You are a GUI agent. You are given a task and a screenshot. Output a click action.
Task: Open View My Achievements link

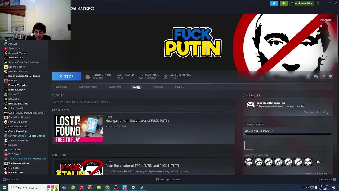317,173
